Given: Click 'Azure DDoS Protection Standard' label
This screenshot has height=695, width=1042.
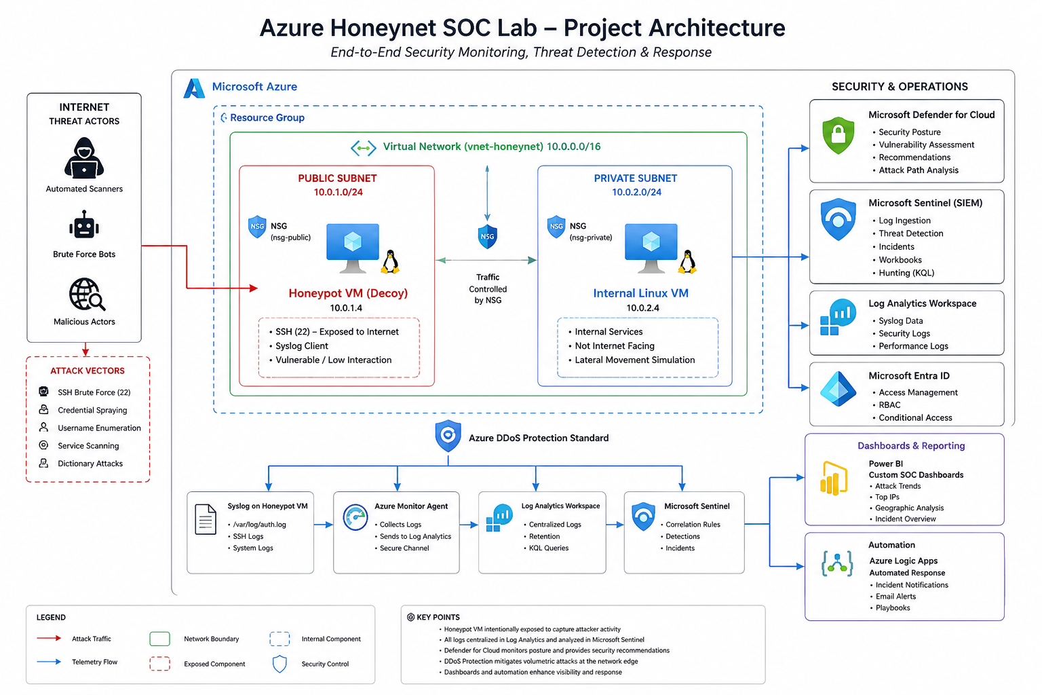Looking at the screenshot, I should pyautogui.click(x=539, y=438).
